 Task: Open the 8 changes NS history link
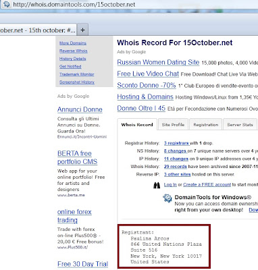click(175, 151)
